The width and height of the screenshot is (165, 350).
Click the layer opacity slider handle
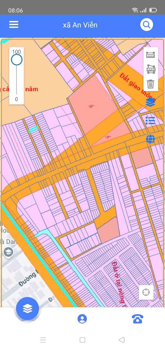[x=17, y=60]
